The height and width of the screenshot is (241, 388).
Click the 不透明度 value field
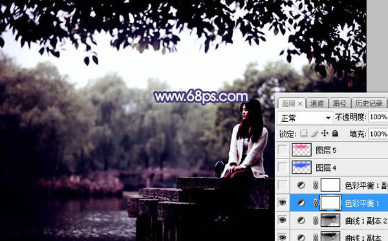pyautogui.click(x=378, y=117)
